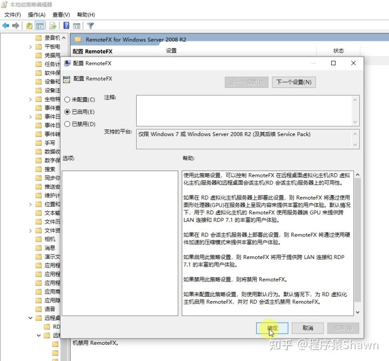The height and width of the screenshot is (361, 389).
Task: Click the 取消 button
Action: click(x=307, y=328)
